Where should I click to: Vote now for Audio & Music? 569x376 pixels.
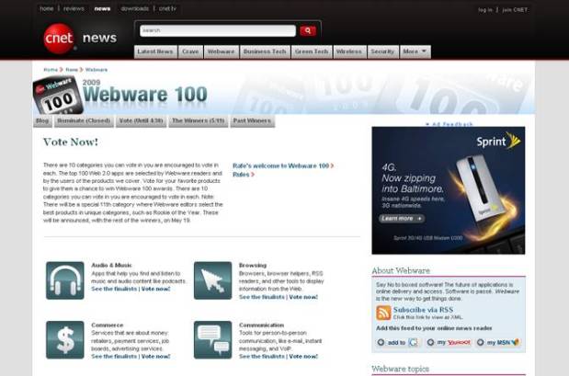point(155,289)
